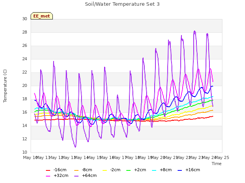The image size is (245, 183).
Task: Click the May 24 x-axis tick label
Action: (x=209, y=158)
